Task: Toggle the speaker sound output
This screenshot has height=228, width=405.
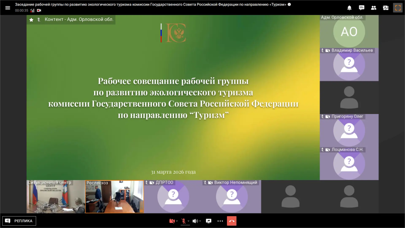Action: click(x=195, y=221)
